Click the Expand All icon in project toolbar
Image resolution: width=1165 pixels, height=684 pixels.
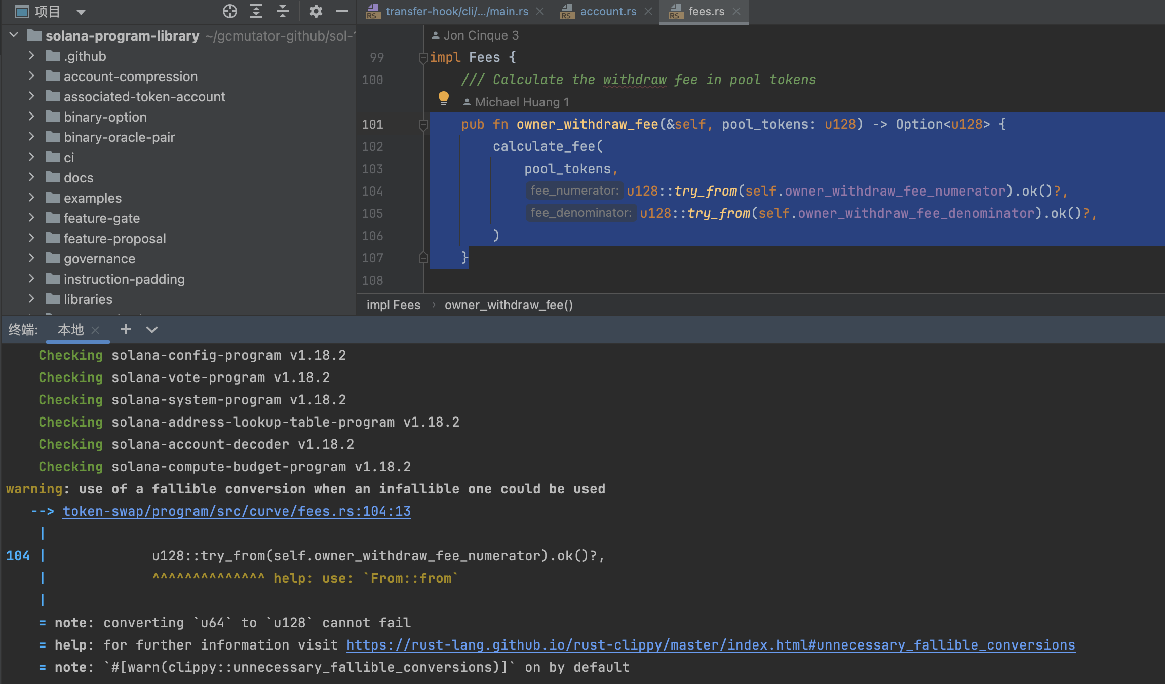[x=256, y=11]
